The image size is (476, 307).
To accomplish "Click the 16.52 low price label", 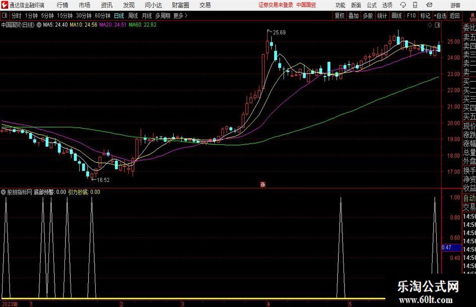I will point(103,180).
